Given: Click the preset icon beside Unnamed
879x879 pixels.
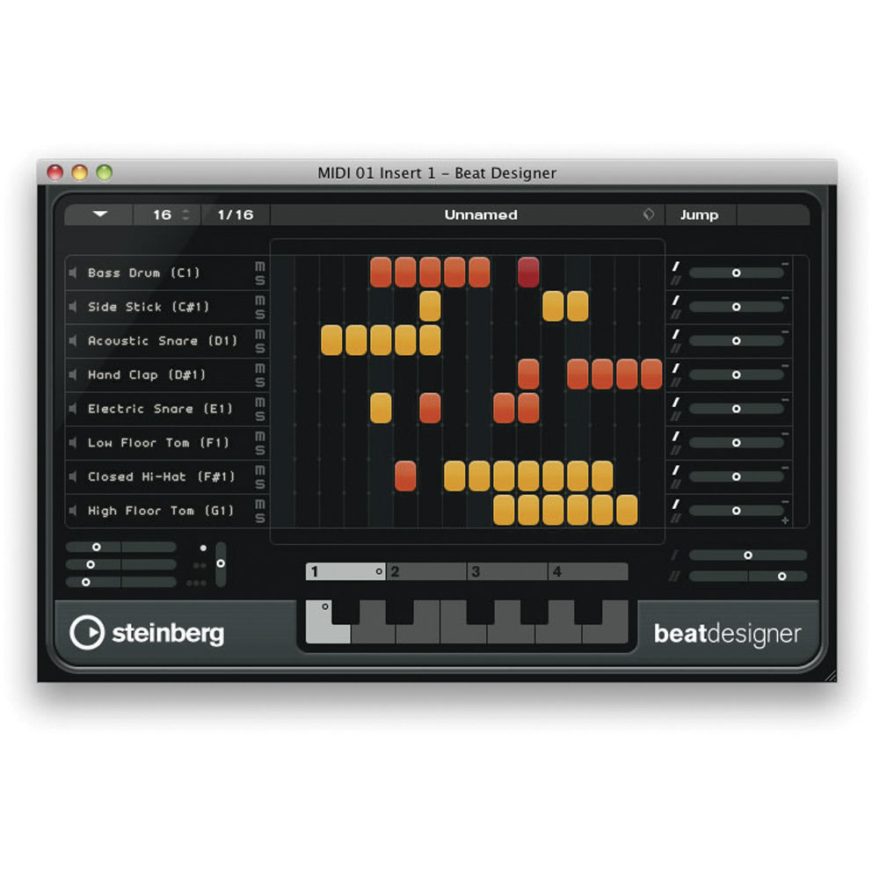Looking at the screenshot, I should [x=649, y=214].
